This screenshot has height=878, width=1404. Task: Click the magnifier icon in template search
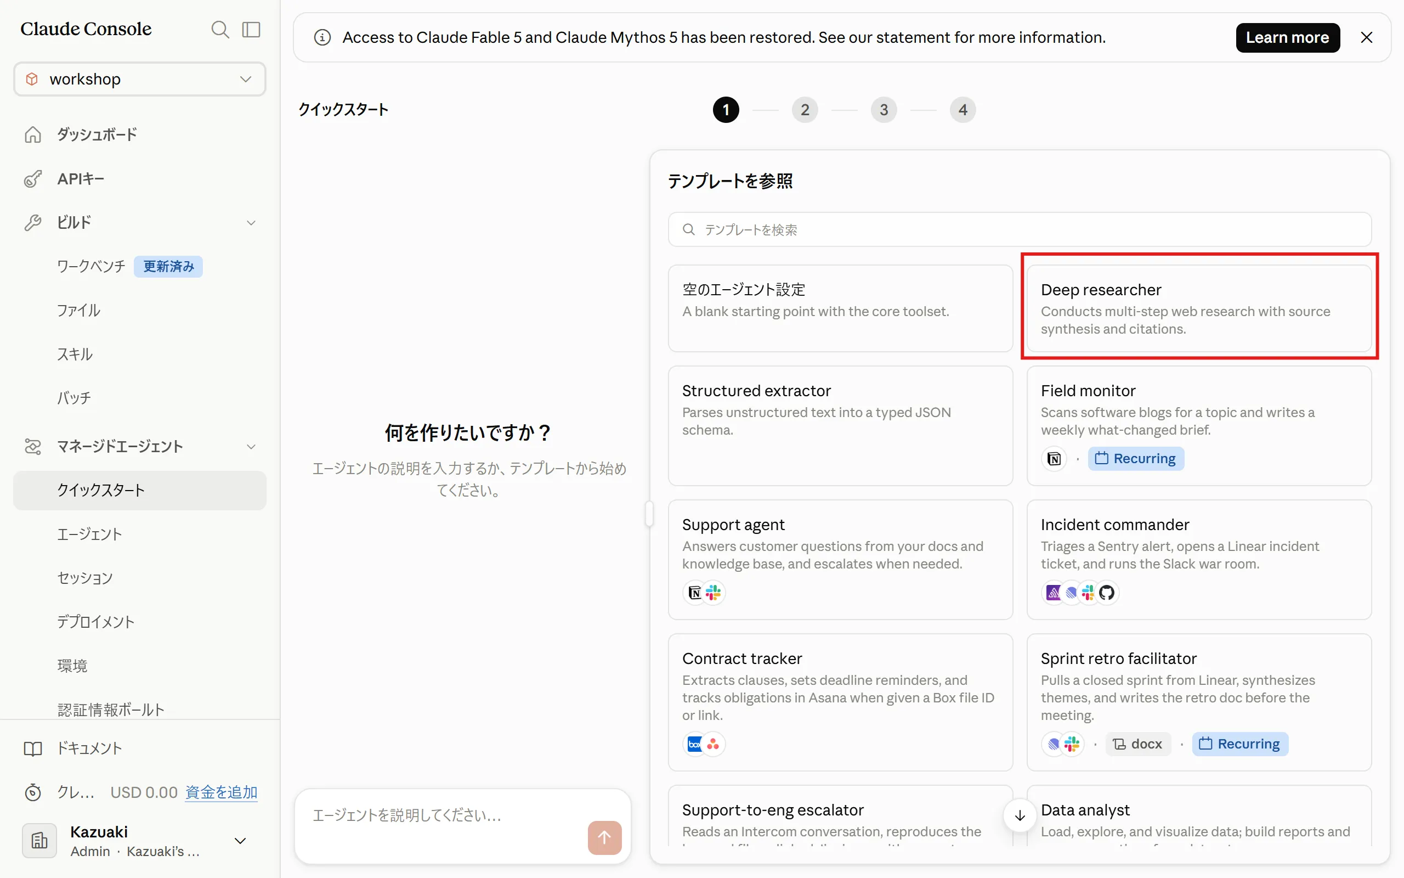click(x=689, y=230)
